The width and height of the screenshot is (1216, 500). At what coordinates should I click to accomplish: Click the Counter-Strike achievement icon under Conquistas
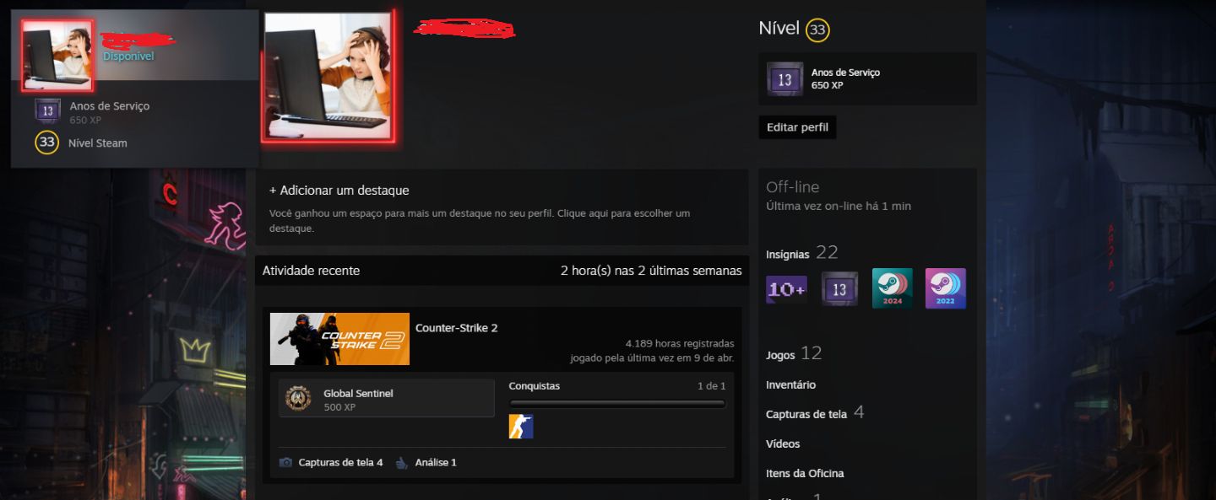click(x=521, y=427)
